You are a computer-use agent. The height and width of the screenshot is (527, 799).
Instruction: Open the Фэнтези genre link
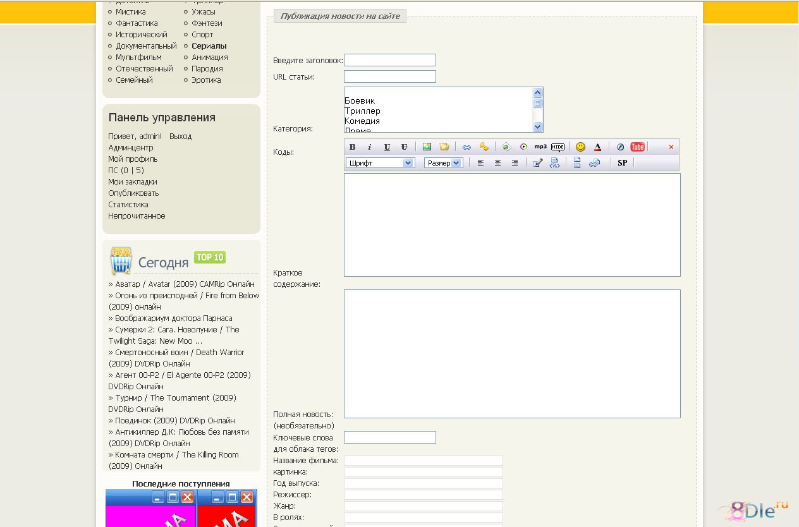(x=207, y=23)
